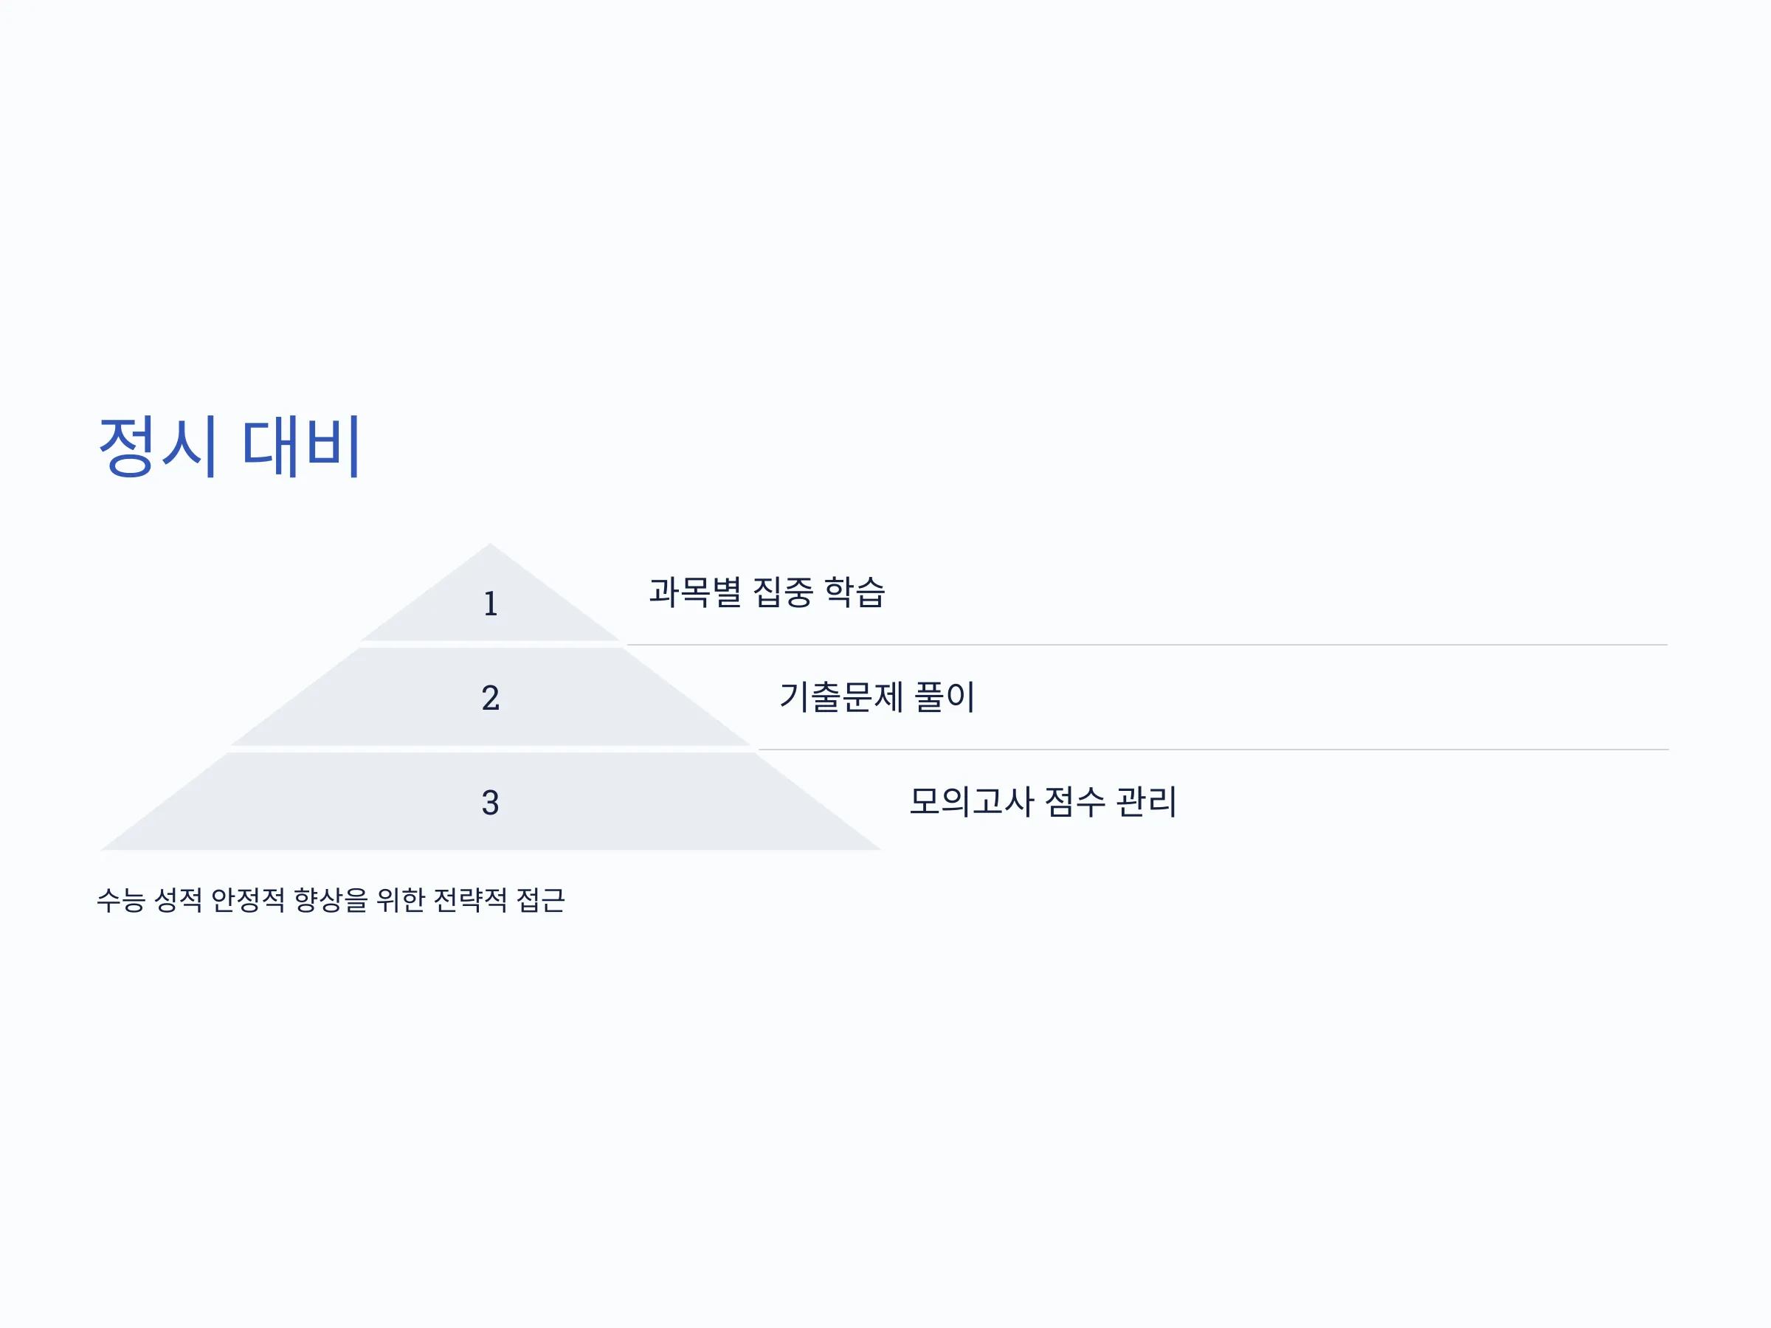Select the "정시 대비" slide title
Image resolution: width=1771 pixels, height=1328 pixels.
click(x=229, y=446)
